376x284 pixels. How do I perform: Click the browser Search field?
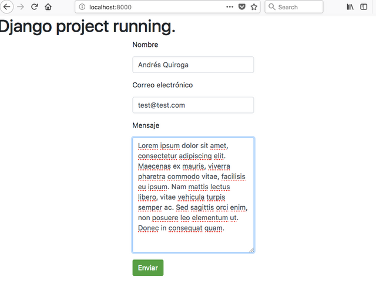(294, 7)
